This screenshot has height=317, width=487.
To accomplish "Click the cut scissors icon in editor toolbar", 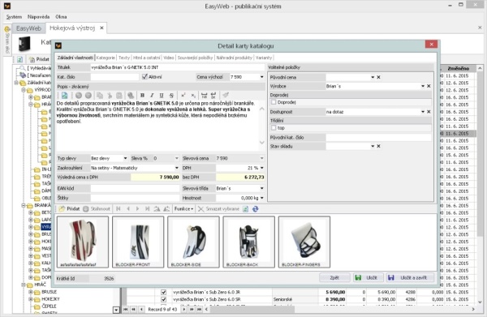I will click(x=110, y=95).
